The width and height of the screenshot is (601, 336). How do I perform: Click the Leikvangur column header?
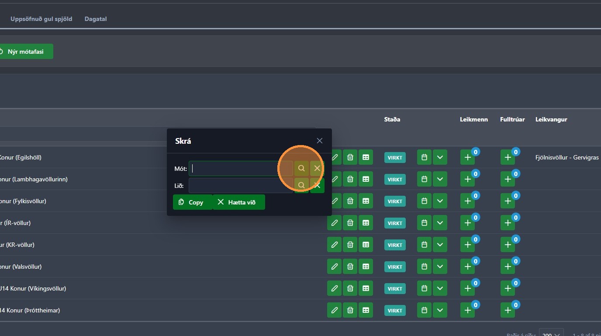(x=551, y=119)
